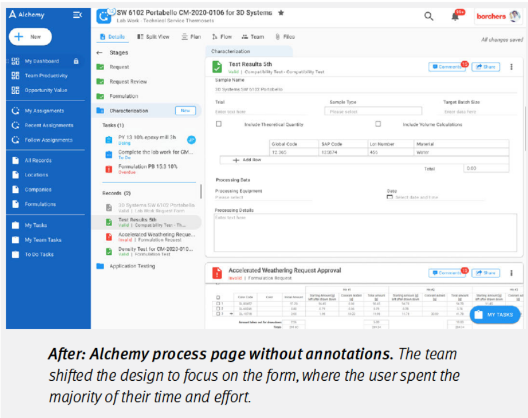
Task: Open the Sample Type dropdown
Action: point(375,112)
